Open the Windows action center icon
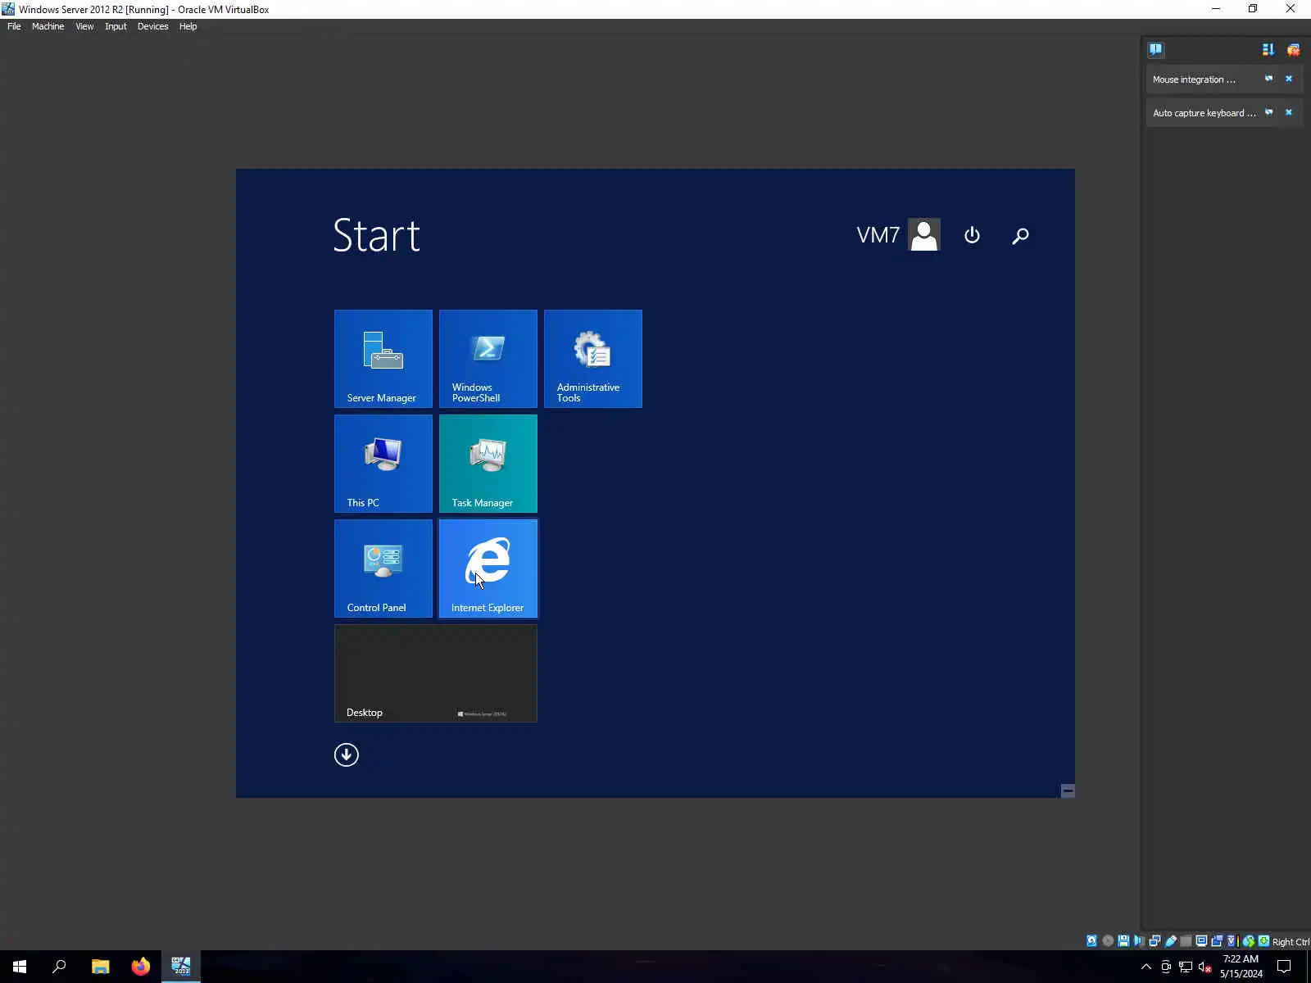This screenshot has height=983, width=1311. click(x=1284, y=967)
